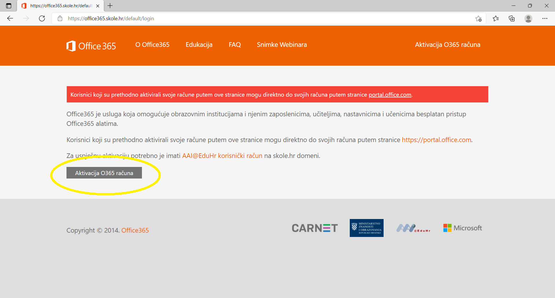Click the AAI@EduHr logo in footer
The image size is (555, 298).
(413, 228)
